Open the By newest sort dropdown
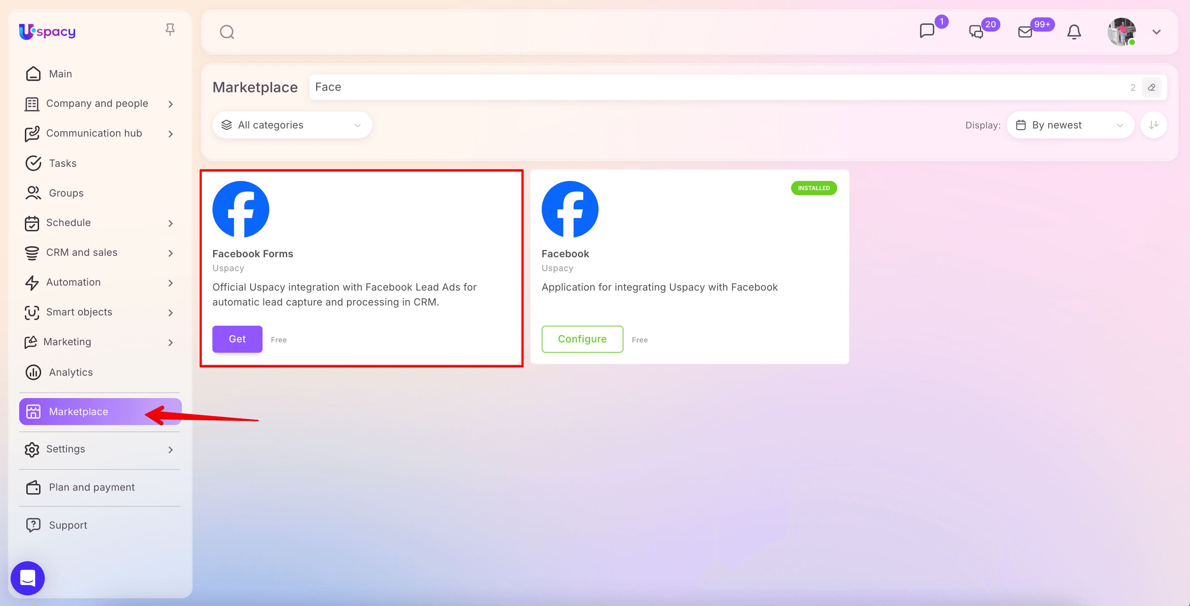The width and height of the screenshot is (1190, 606). 1070,125
